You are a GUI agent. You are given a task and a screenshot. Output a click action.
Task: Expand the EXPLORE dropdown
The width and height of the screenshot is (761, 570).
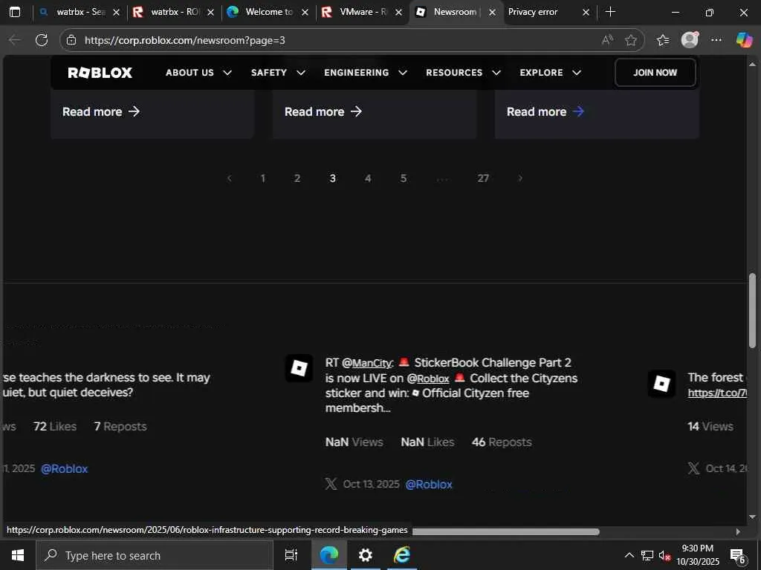tap(551, 73)
